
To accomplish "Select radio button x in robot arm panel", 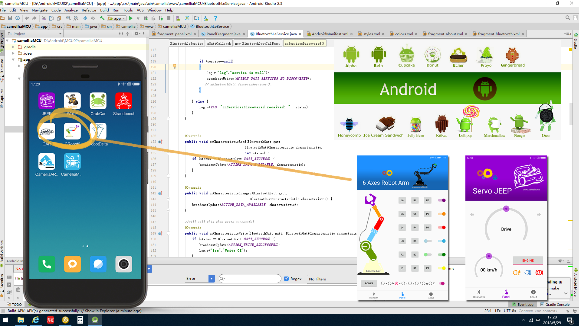I will [430, 283].
